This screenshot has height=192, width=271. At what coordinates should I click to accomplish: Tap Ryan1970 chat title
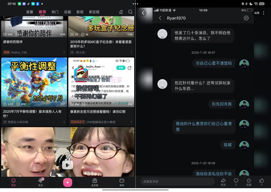pos(176,18)
